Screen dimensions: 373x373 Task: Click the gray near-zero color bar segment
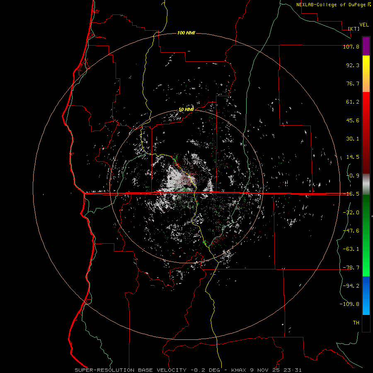pyautogui.click(x=366, y=184)
